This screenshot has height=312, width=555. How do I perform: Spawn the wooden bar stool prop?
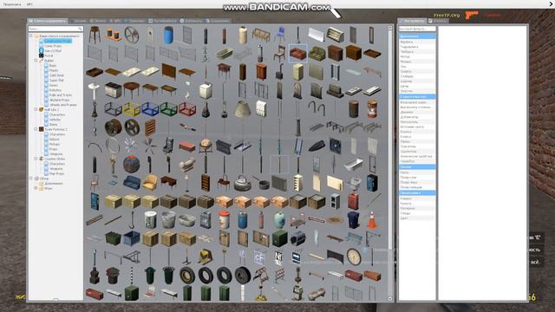click(95, 35)
